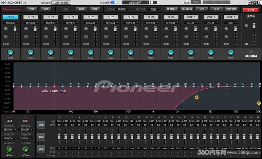Open the delay unit dropdown under master volume
The height and width of the screenshot is (159, 262).
point(251,56)
